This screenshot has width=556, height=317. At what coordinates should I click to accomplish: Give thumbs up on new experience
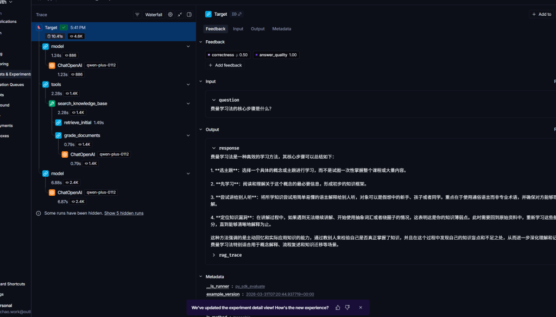(338, 307)
